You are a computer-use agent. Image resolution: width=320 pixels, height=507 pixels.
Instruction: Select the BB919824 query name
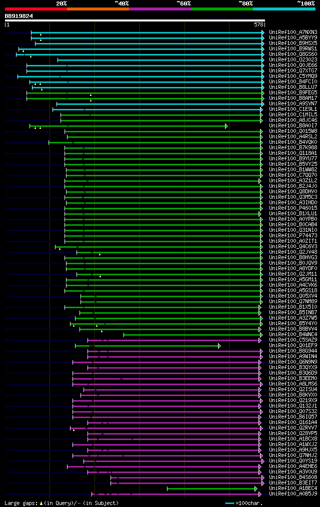coord(19,16)
